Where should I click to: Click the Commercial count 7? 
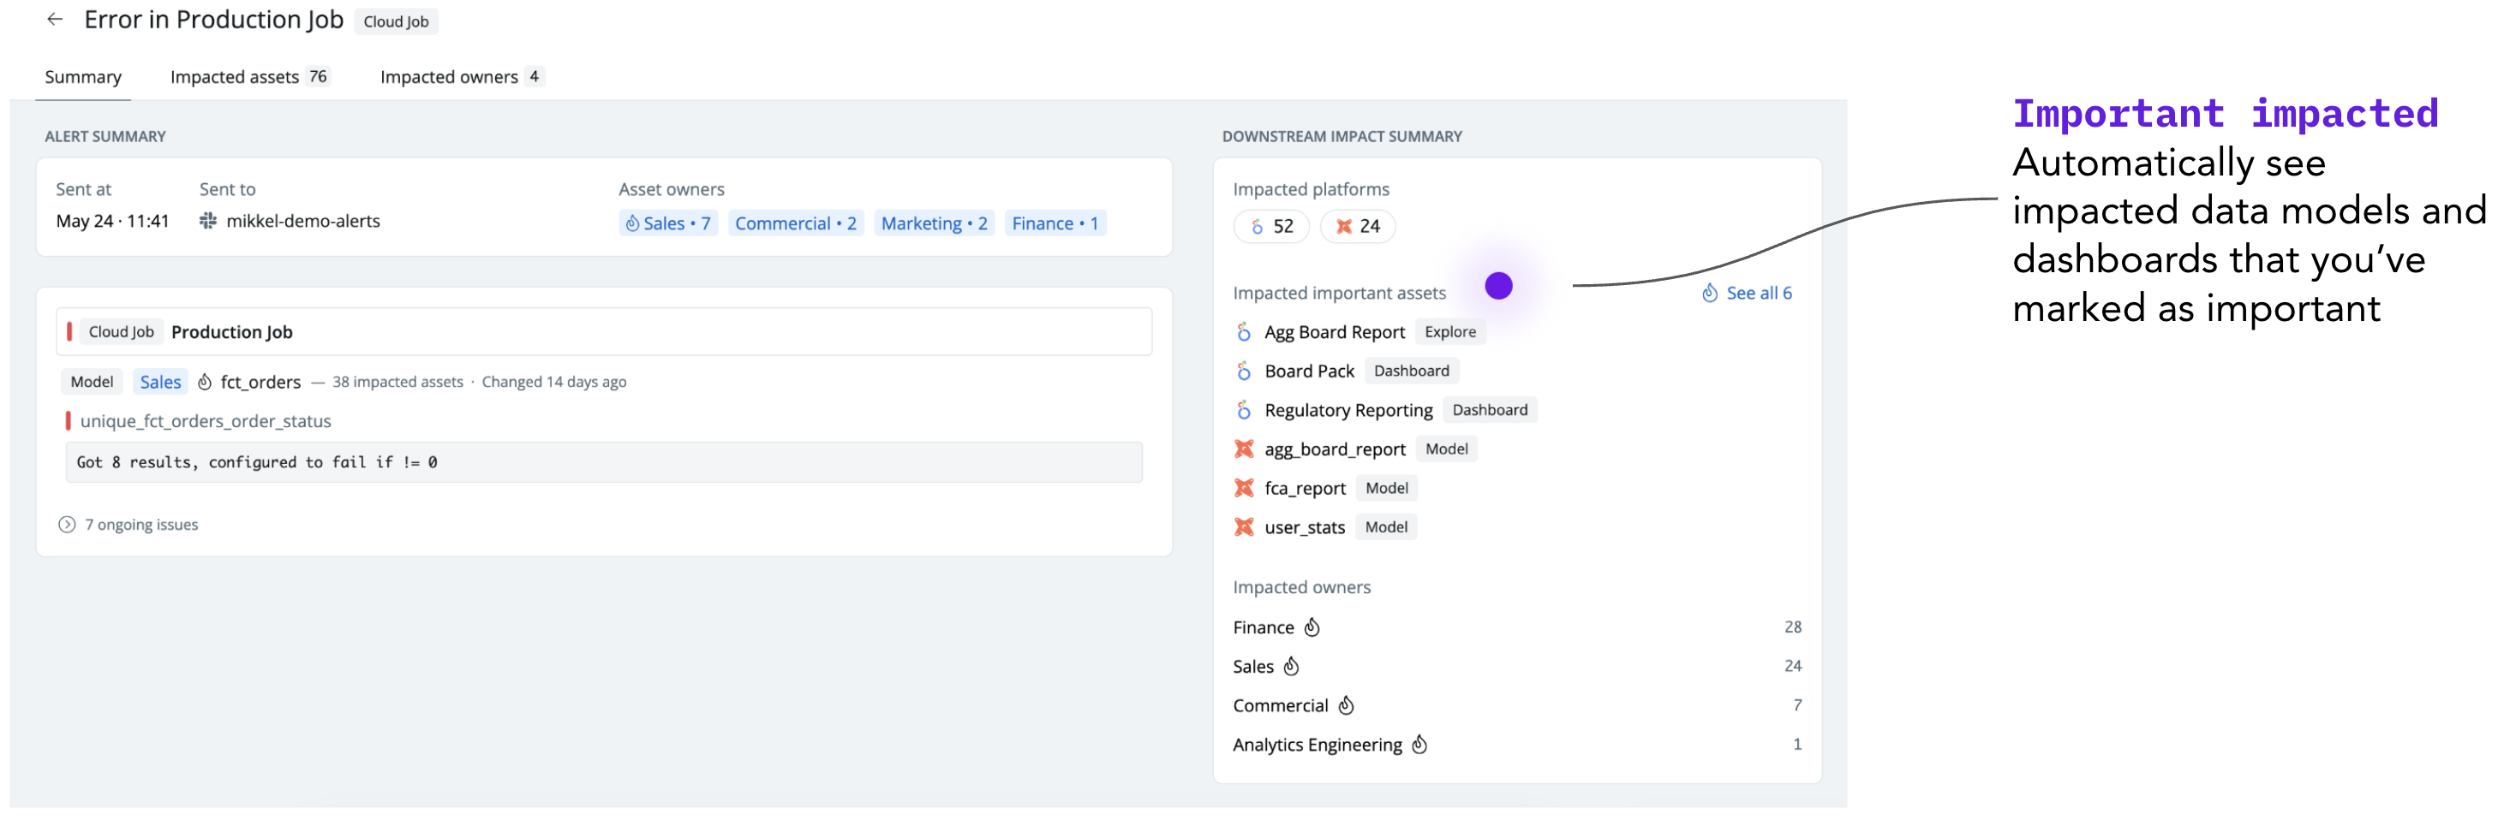coord(1797,704)
